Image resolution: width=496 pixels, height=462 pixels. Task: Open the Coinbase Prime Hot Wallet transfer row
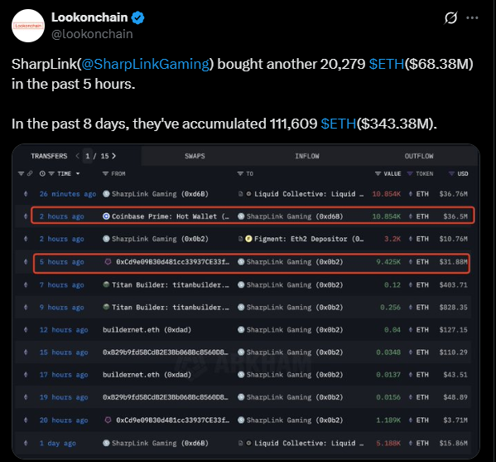(x=253, y=216)
